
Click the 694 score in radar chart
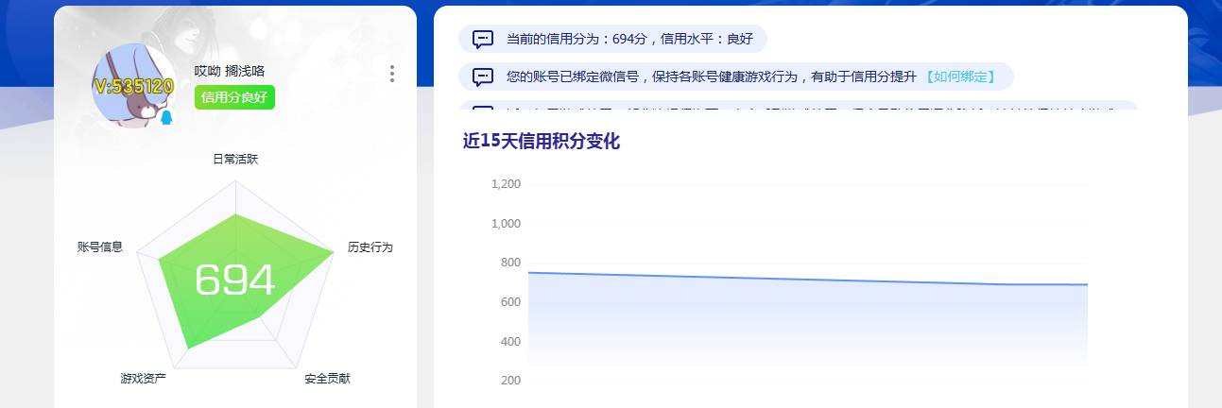coord(234,280)
